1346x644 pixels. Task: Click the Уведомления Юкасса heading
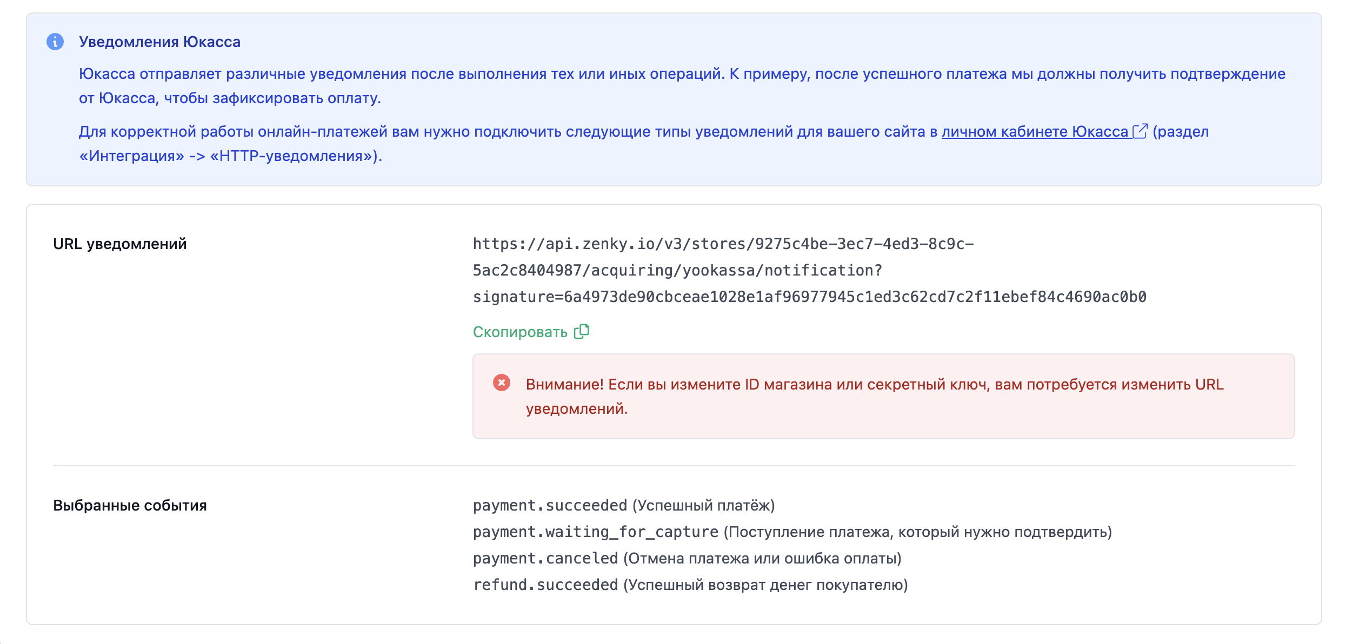tap(159, 42)
